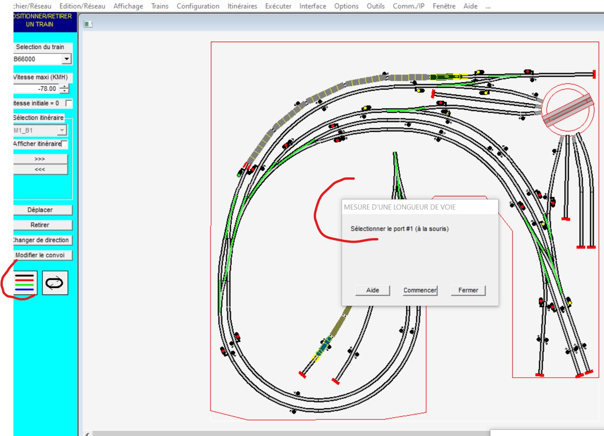Click the horizontal scrollbar left arrow
Image resolution: width=604 pixels, height=436 pixels.
pos(88,434)
